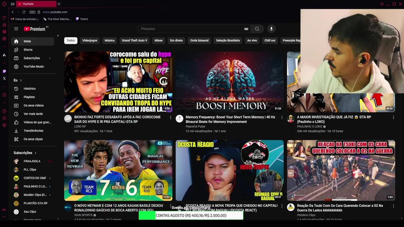Viewport: 404px width, 227px height.
Task: Start voice search with microphone icon
Action: pos(271,29)
